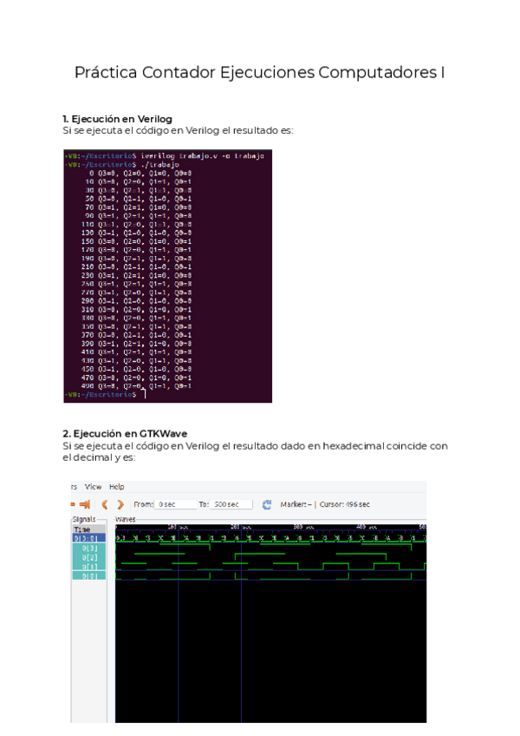Click the 'Marker: --' status text
The width and height of the screenshot is (520, 736).
(296, 504)
